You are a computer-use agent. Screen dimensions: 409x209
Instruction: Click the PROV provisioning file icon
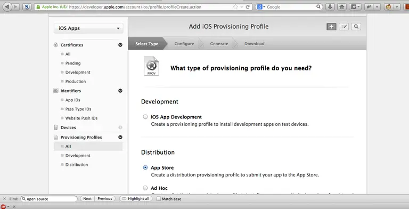pyautogui.click(x=151, y=66)
